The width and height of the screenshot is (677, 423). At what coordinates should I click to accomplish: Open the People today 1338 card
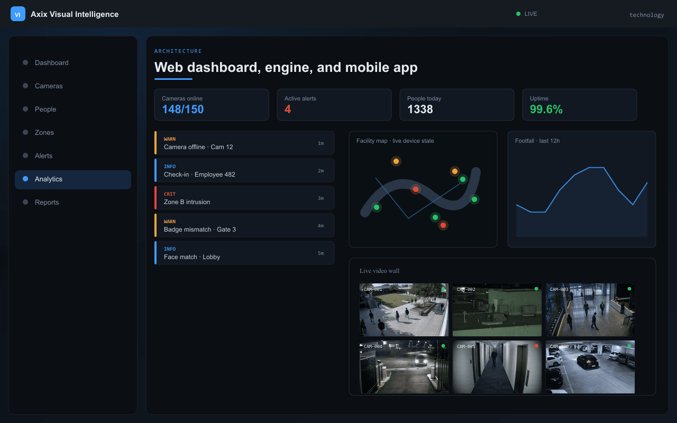click(457, 105)
